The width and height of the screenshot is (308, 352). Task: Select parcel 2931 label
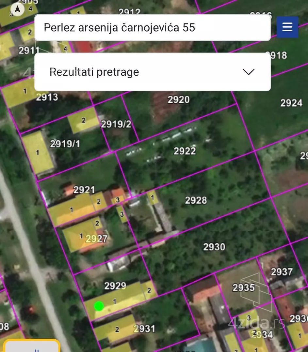[x=144, y=329]
